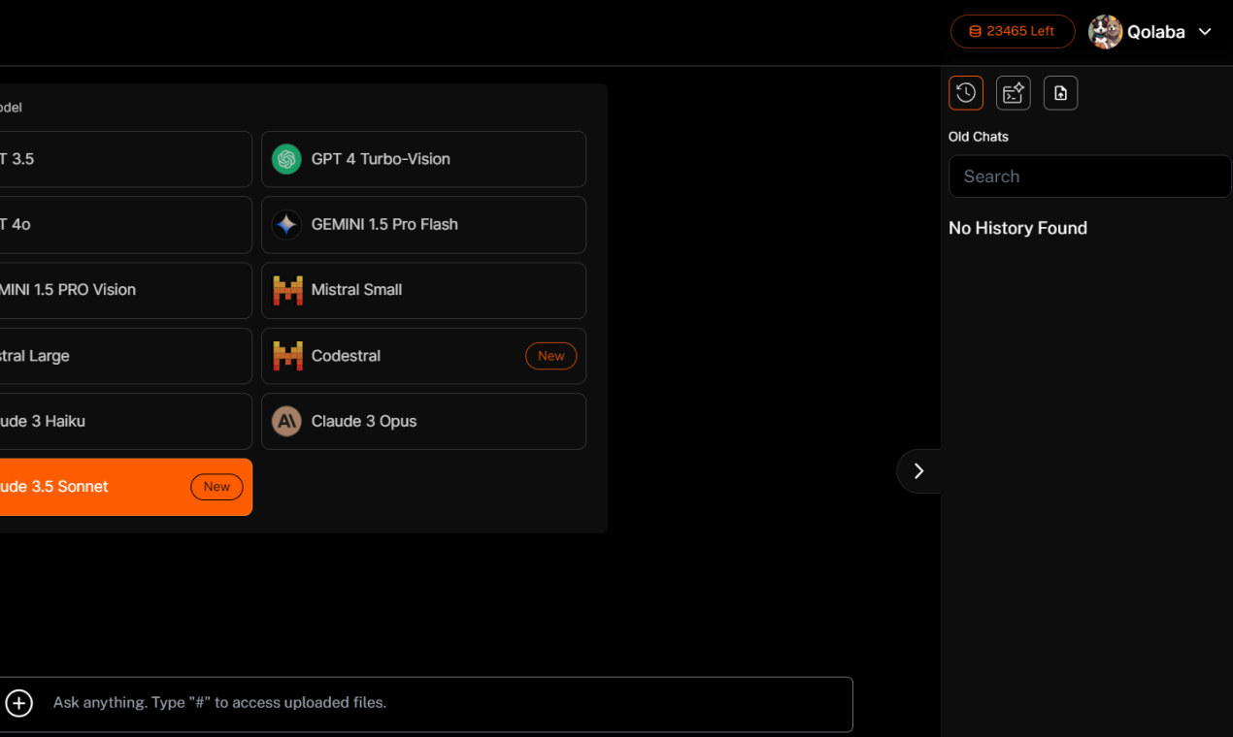Open the uploaded files document icon
Screen dimensions: 1233x737
pos(1060,93)
